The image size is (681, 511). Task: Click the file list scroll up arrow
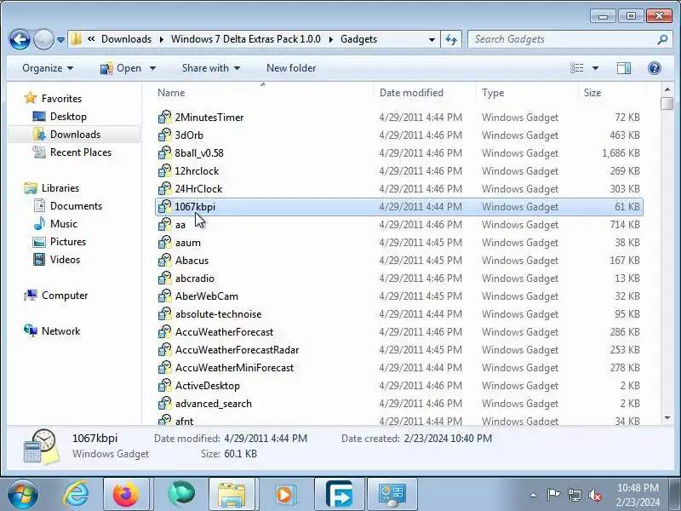point(667,90)
